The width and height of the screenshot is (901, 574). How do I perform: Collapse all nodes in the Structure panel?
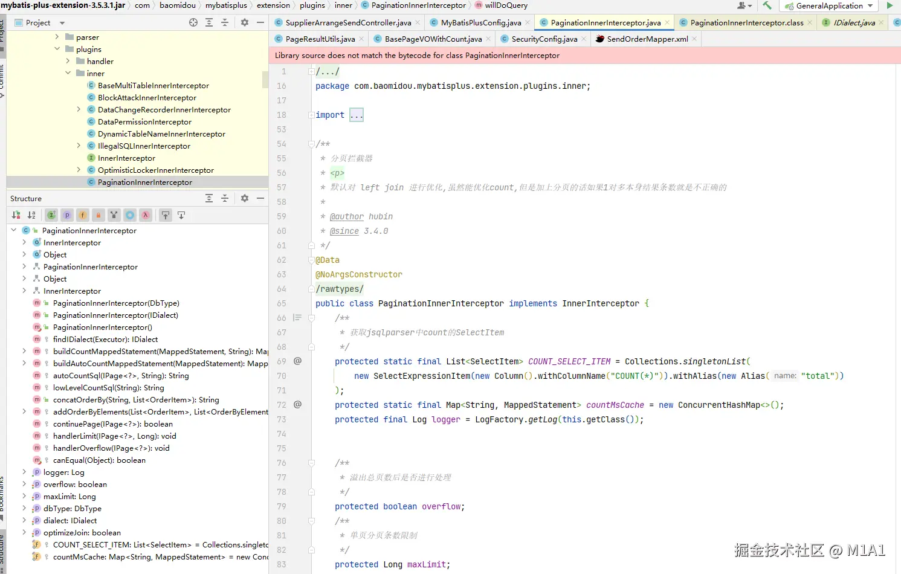[225, 198]
